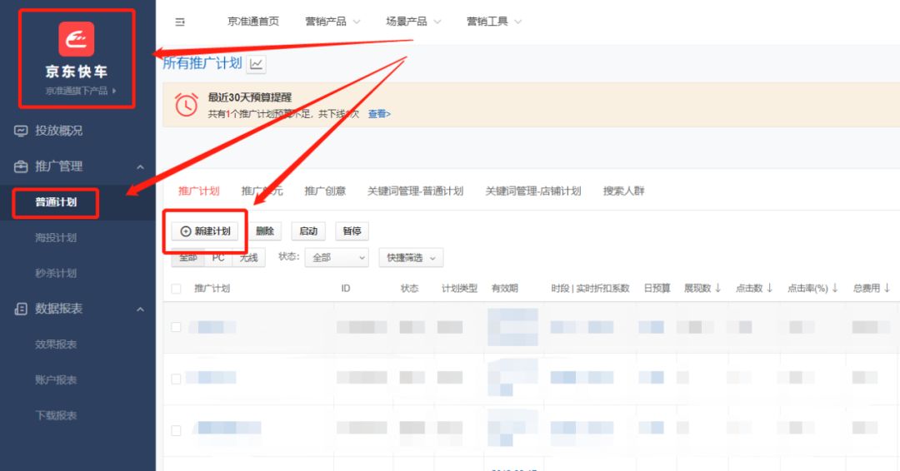Select 海投计划 in the sidebar

[x=56, y=238]
